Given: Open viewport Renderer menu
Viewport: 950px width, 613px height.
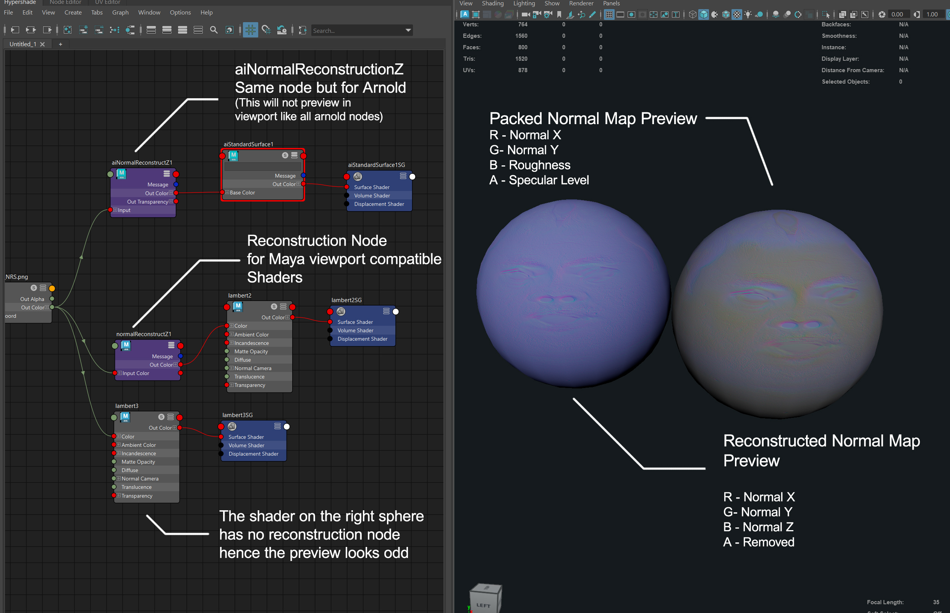Looking at the screenshot, I should pos(581,3).
